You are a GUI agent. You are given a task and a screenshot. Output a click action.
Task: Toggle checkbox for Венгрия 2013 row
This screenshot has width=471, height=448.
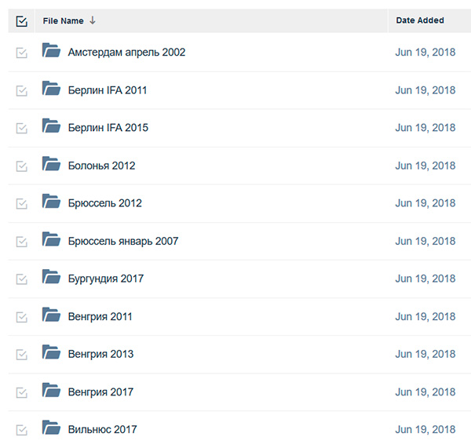click(x=22, y=354)
